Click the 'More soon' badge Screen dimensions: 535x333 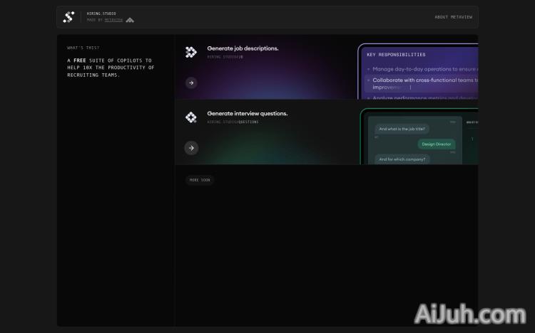[200, 180]
